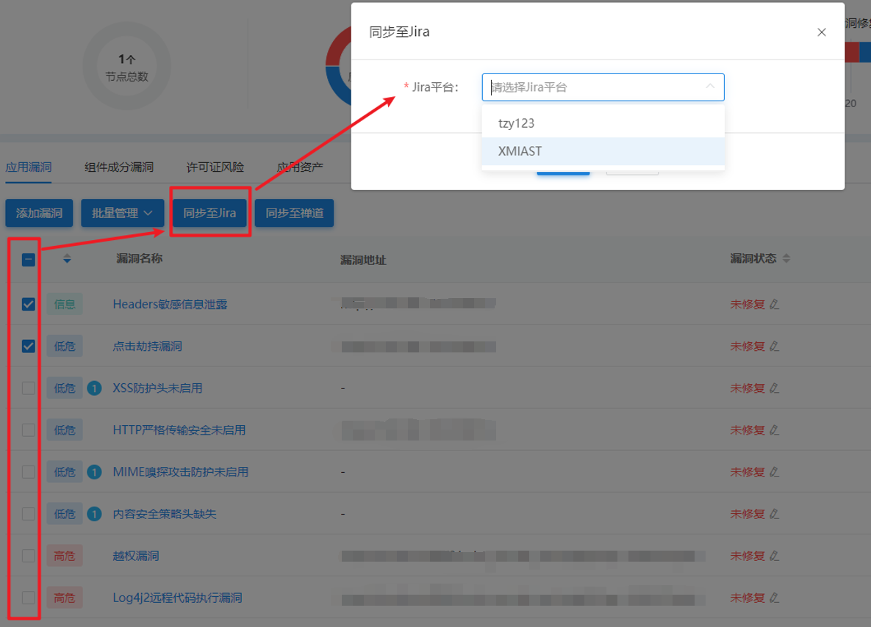
Task: Edit status icon for 越权漏洞
Action: click(775, 556)
